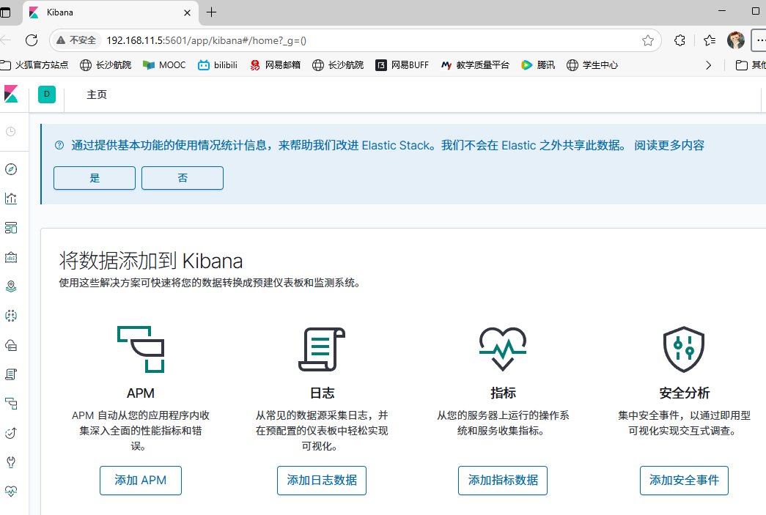Open 教学质量平台 bookmark

click(x=475, y=65)
